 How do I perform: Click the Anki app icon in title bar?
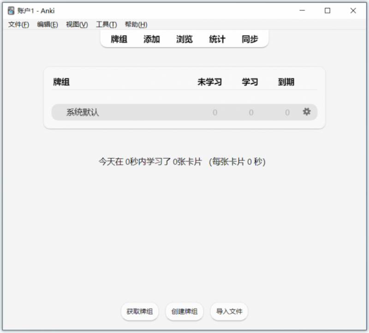(11, 11)
